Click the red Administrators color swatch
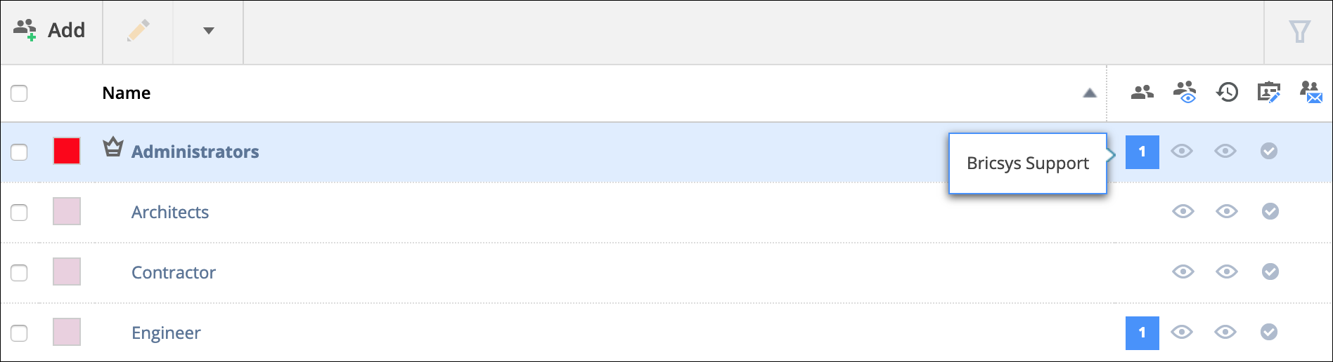This screenshot has height=362, width=1333. (x=67, y=151)
